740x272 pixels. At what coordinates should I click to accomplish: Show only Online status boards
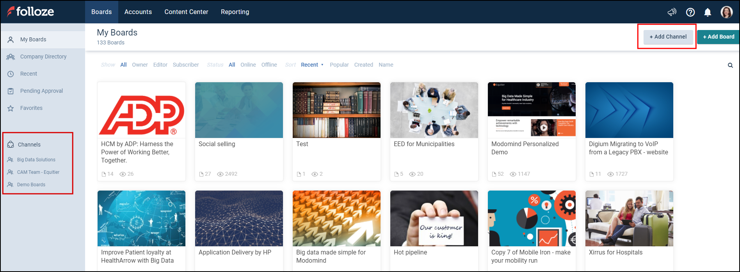[248, 65]
